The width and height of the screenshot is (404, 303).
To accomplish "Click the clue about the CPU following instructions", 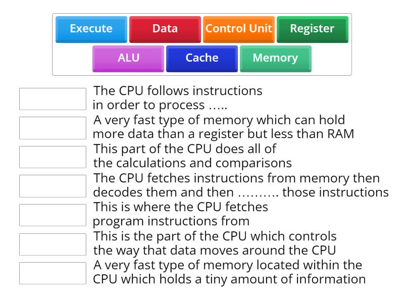I will click(177, 98).
